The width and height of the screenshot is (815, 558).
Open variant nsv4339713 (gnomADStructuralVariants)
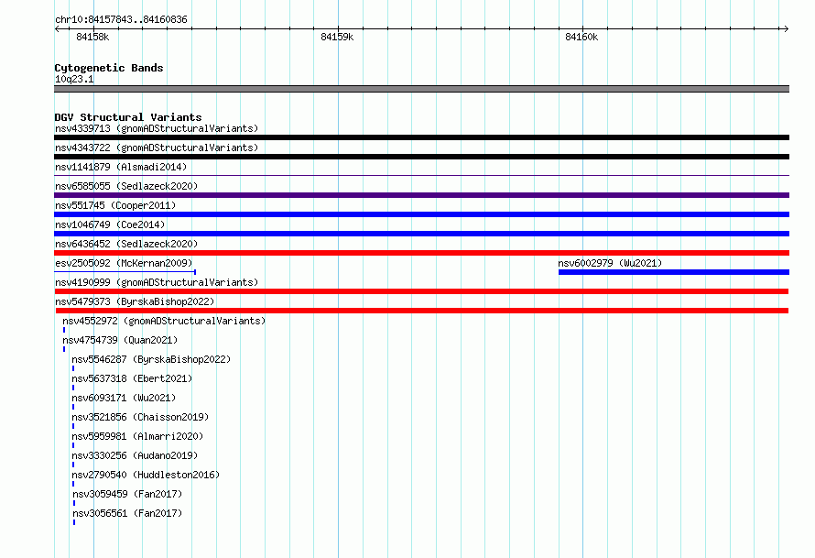[157, 128]
